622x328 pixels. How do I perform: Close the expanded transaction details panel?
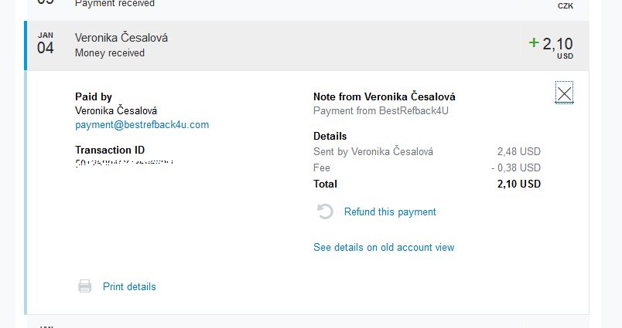click(564, 93)
